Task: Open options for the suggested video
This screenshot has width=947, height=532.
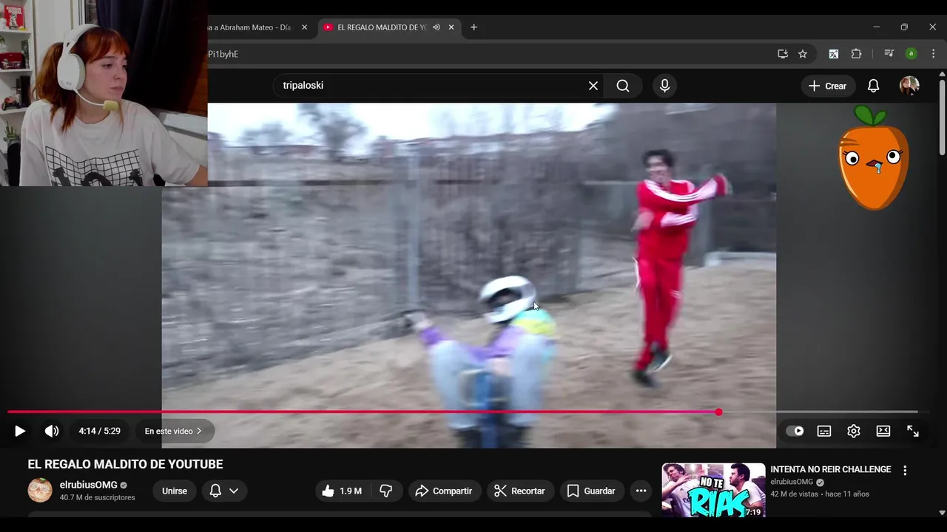Action: tap(904, 470)
